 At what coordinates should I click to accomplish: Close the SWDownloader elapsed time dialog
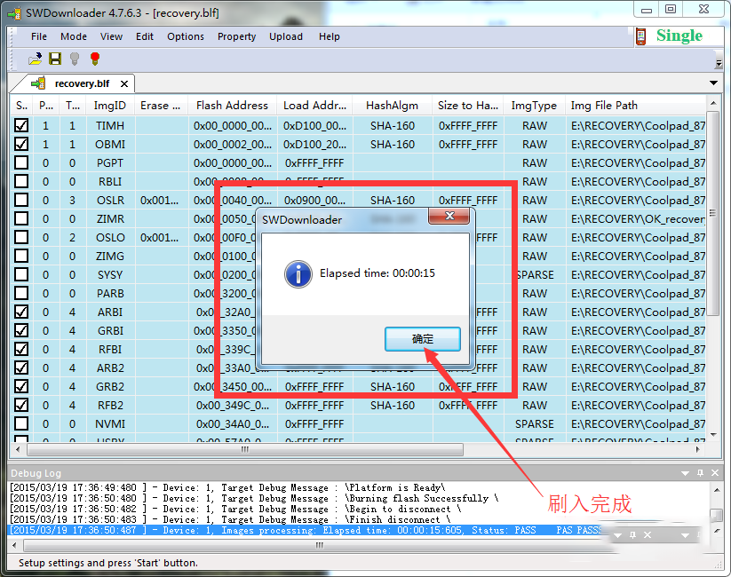[x=449, y=216]
